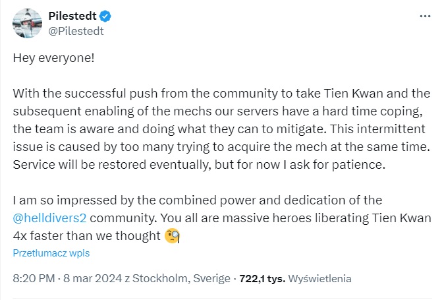Click 'Przetłumacz wpis' to translate the post

51,253
